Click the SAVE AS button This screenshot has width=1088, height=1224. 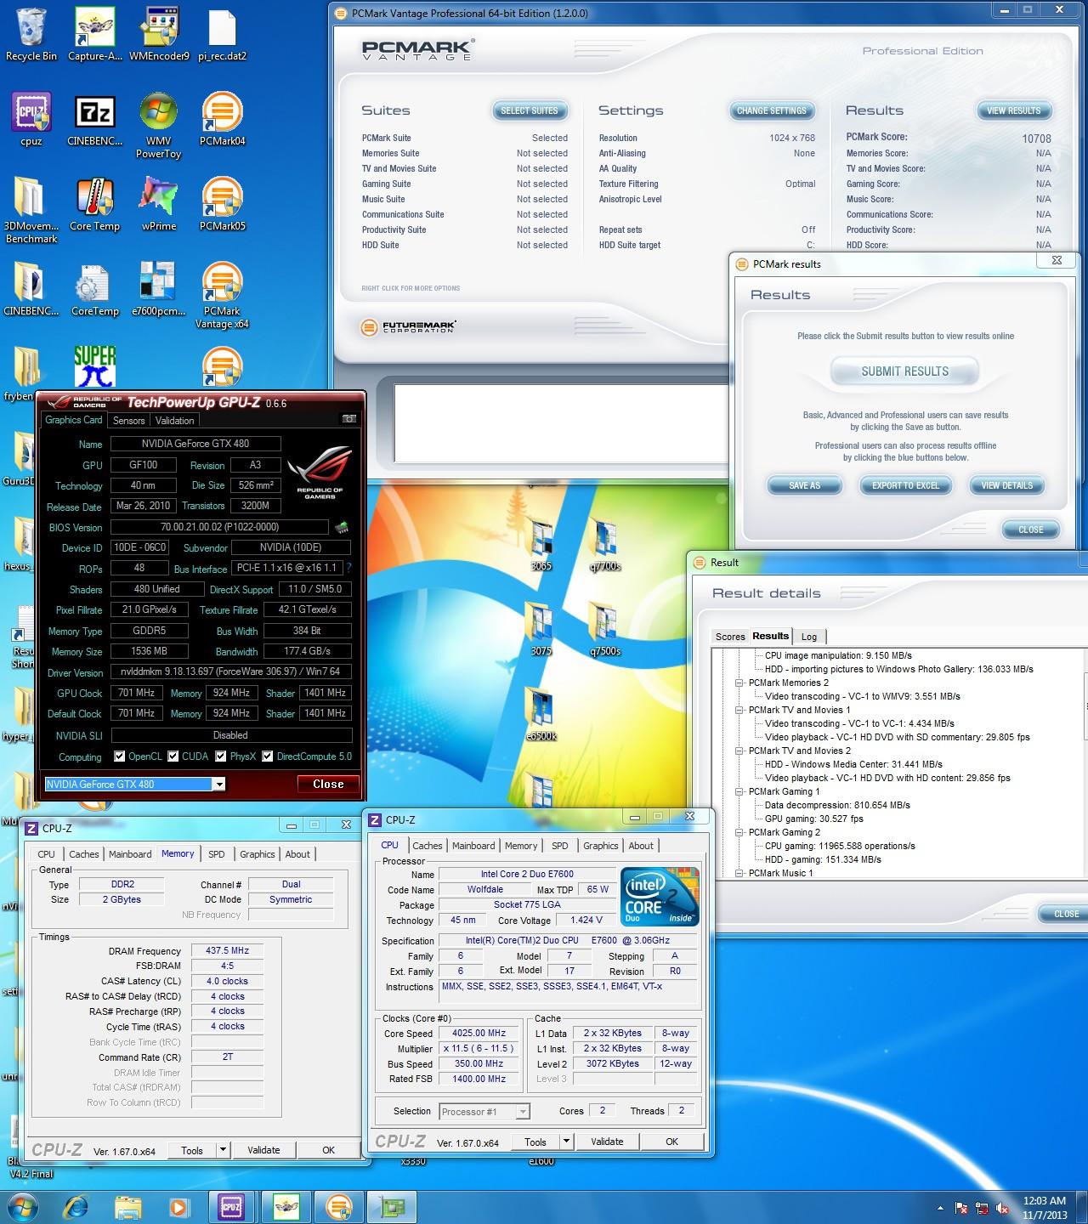[x=805, y=485]
